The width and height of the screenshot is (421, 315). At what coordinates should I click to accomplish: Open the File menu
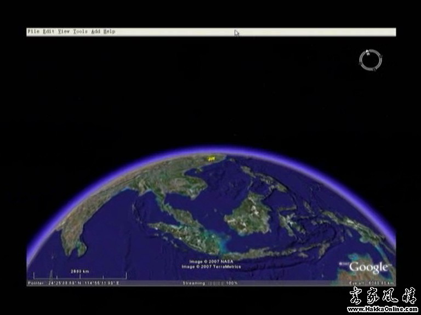(33, 32)
